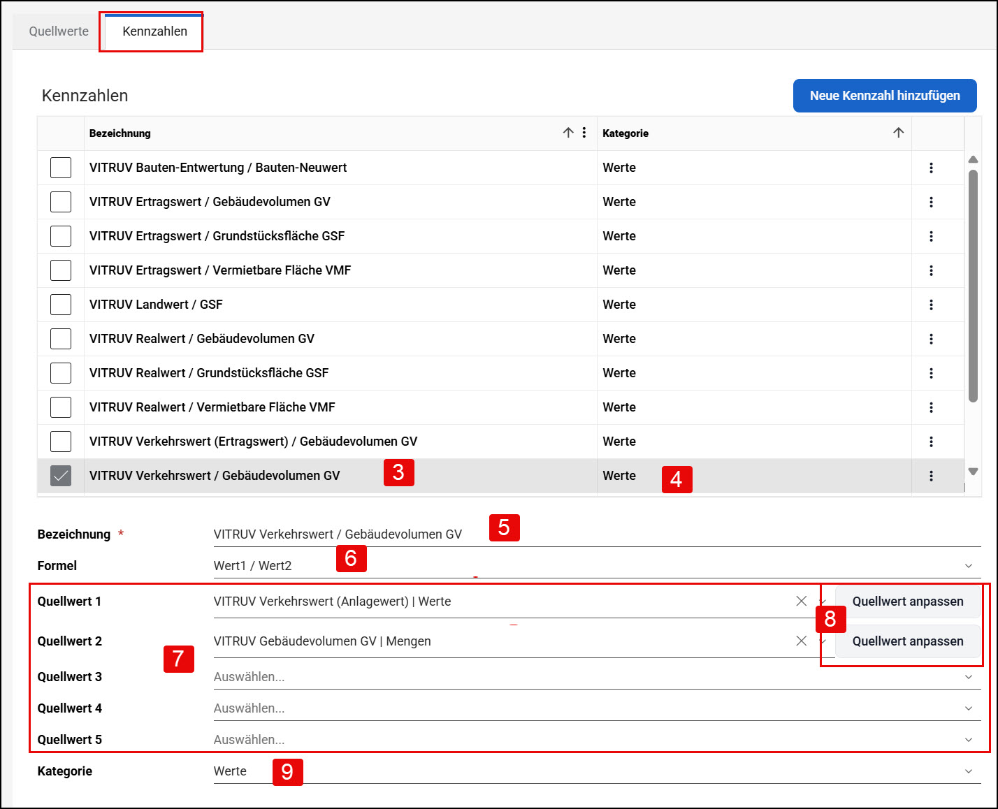Click the table scrollbar down arrow

click(x=973, y=472)
